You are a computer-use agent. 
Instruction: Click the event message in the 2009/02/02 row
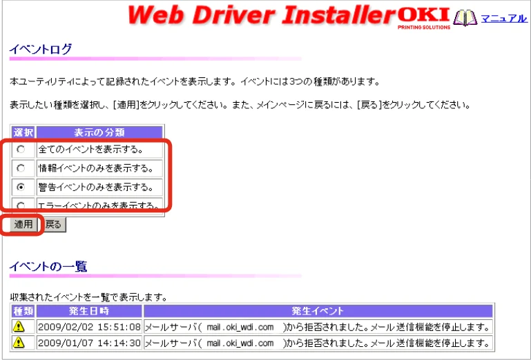(318, 327)
